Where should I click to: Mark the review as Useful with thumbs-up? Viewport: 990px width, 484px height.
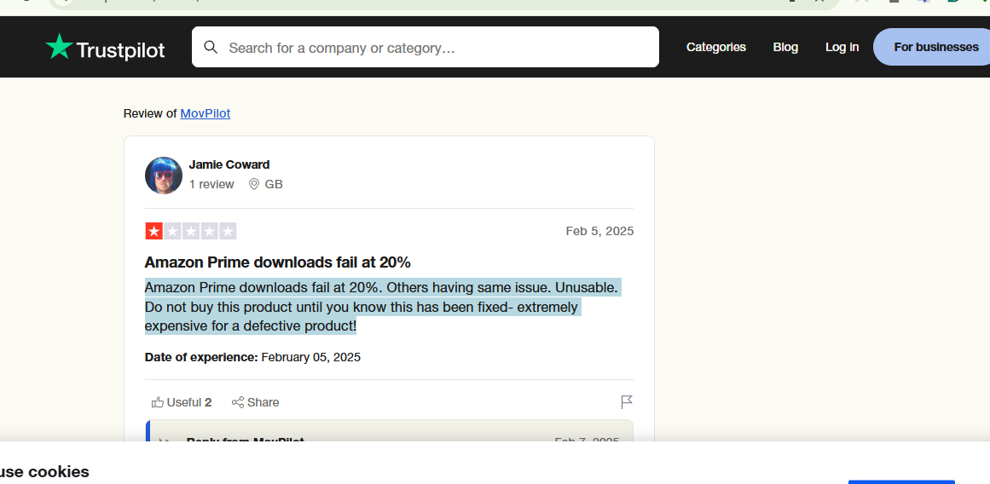(182, 402)
